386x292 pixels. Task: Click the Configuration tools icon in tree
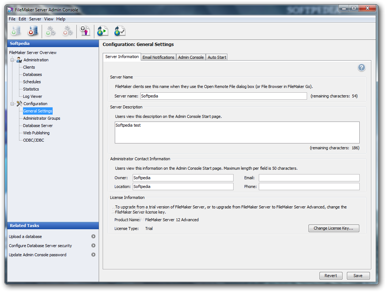point(19,104)
